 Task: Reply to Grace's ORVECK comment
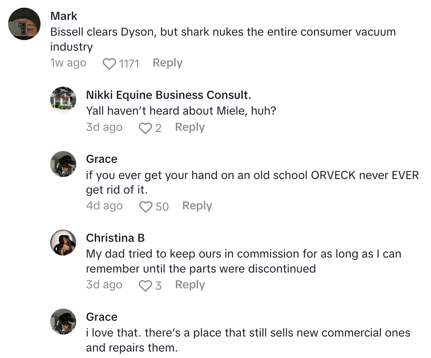pos(197,206)
